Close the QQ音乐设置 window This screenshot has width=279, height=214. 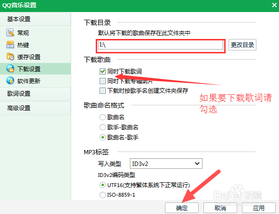click(274, 5)
